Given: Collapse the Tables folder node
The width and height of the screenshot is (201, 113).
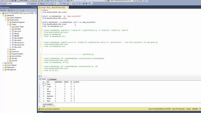Looking at the screenshot, I should [x=8, y=24].
